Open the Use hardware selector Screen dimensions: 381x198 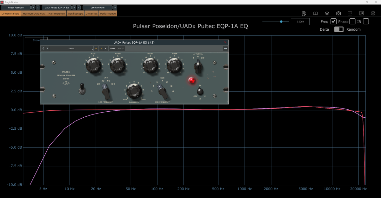tap(97, 7)
